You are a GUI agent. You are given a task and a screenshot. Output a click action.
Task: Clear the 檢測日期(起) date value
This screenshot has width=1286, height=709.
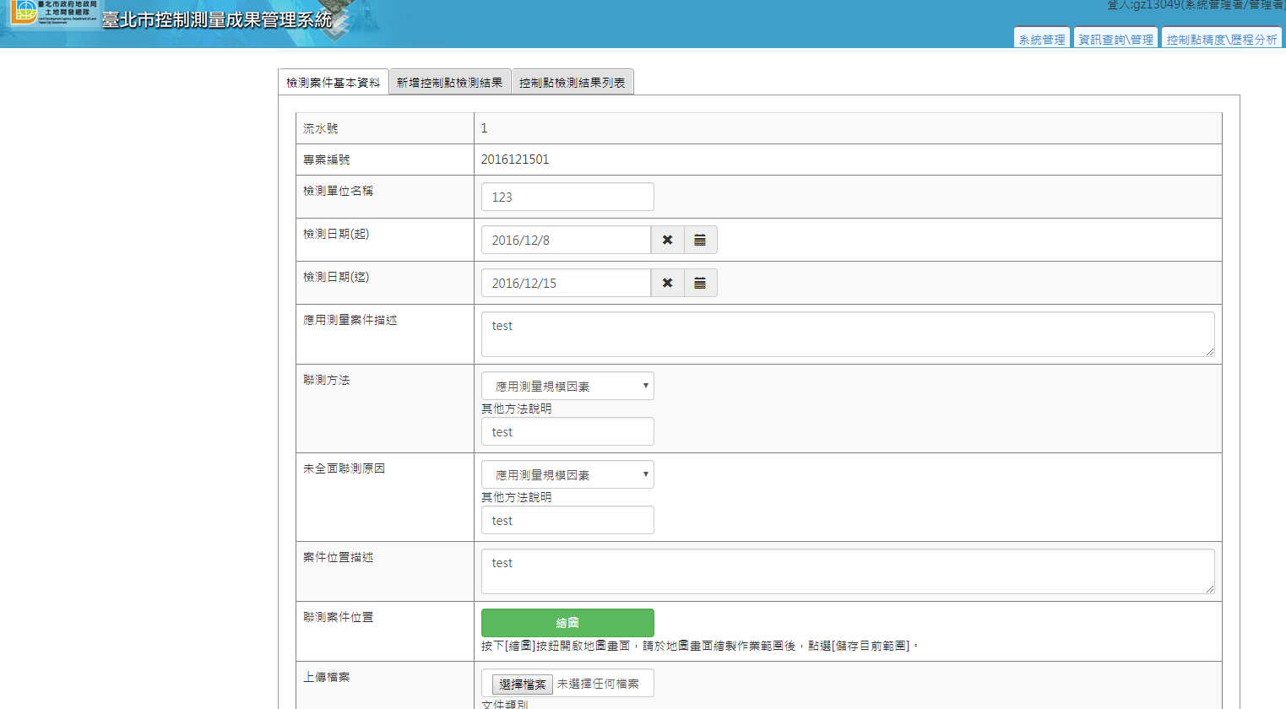[667, 240]
